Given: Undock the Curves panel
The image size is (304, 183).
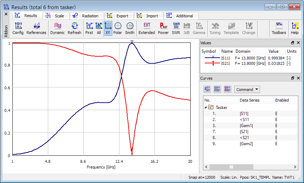Looking at the screenshot, I should (x=293, y=78).
